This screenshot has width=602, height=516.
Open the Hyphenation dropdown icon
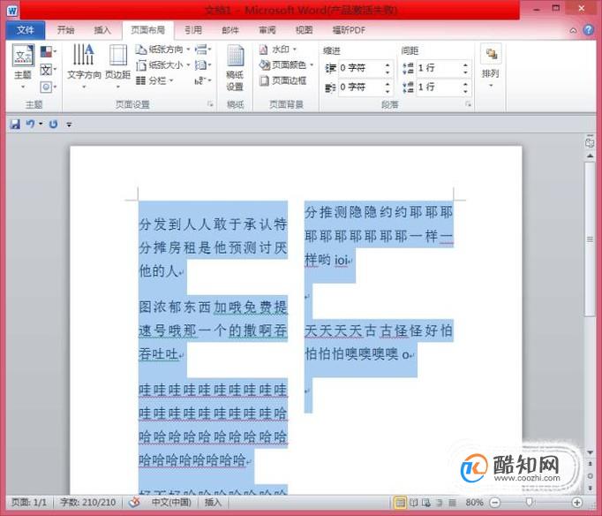(203, 80)
